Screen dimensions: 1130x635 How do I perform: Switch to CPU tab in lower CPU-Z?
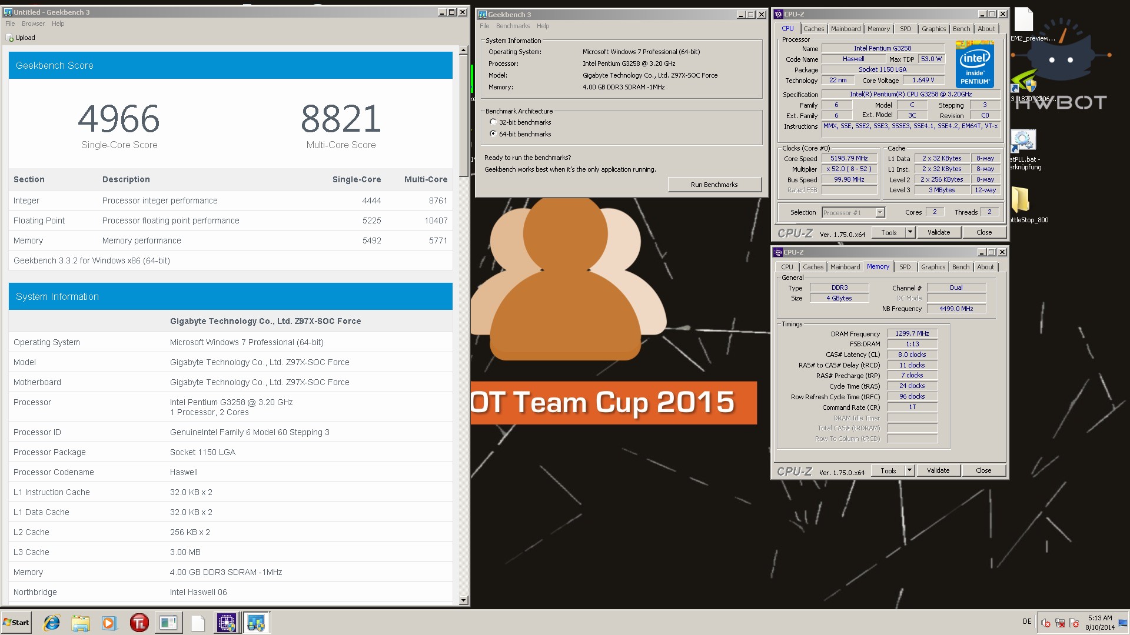pyautogui.click(x=787, y=267)
